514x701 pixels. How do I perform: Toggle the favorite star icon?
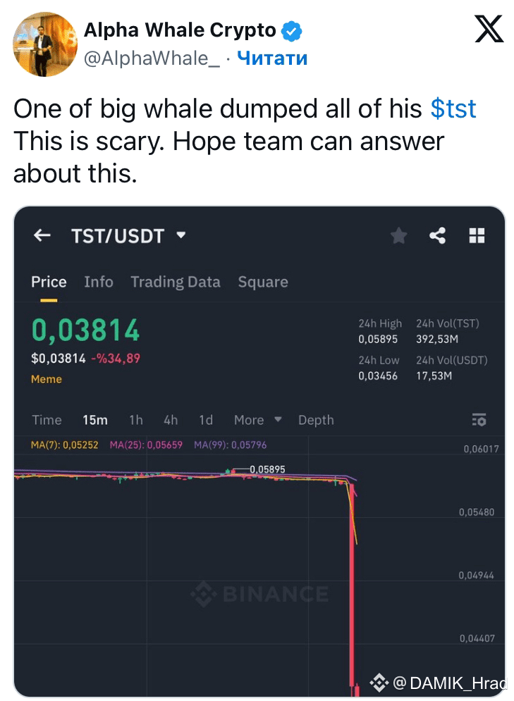[x=398, y=235]
